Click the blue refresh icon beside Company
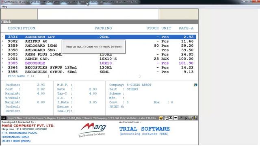260x146 pixels. pos(196,85)
